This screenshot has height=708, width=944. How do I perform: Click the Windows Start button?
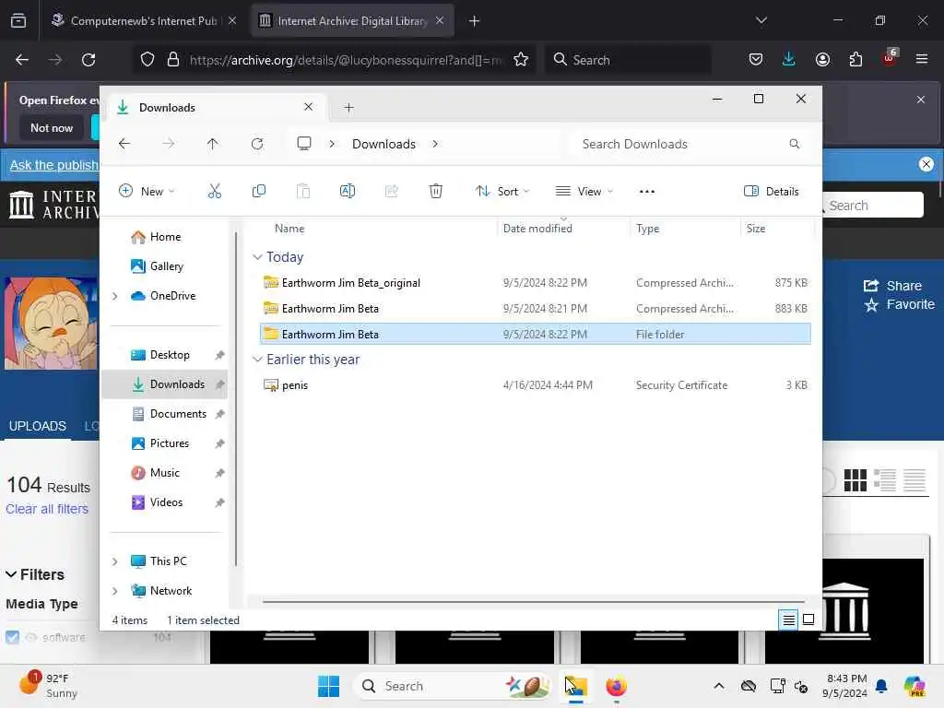329,686
